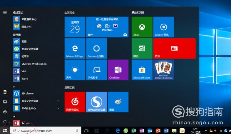Open the Microsoft Edge tile
The image size is (231, 134).
pyautogui.click(x=75, y=49)
